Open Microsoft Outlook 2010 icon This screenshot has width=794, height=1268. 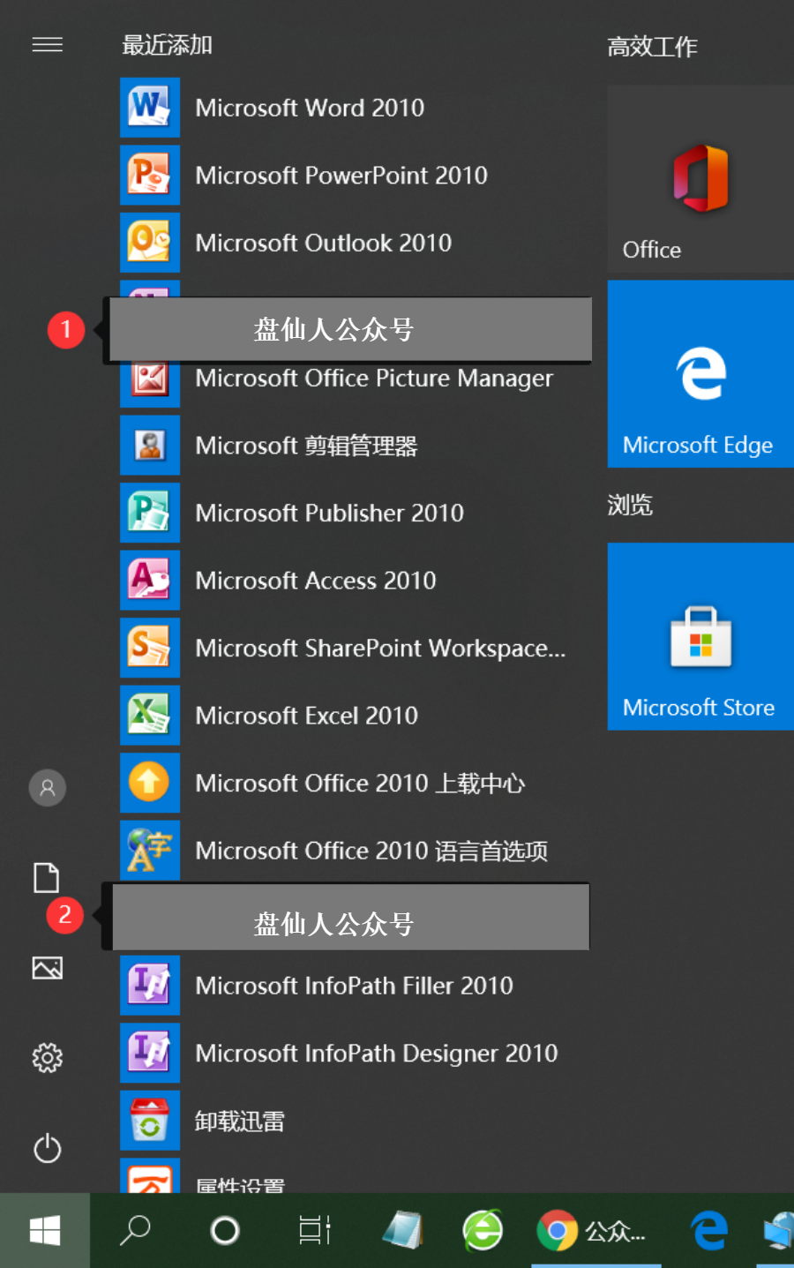150,243
